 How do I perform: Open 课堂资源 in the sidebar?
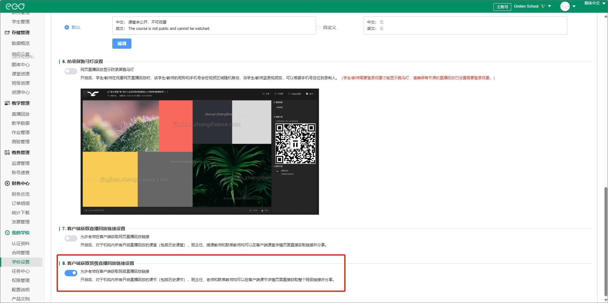(21, 74)
